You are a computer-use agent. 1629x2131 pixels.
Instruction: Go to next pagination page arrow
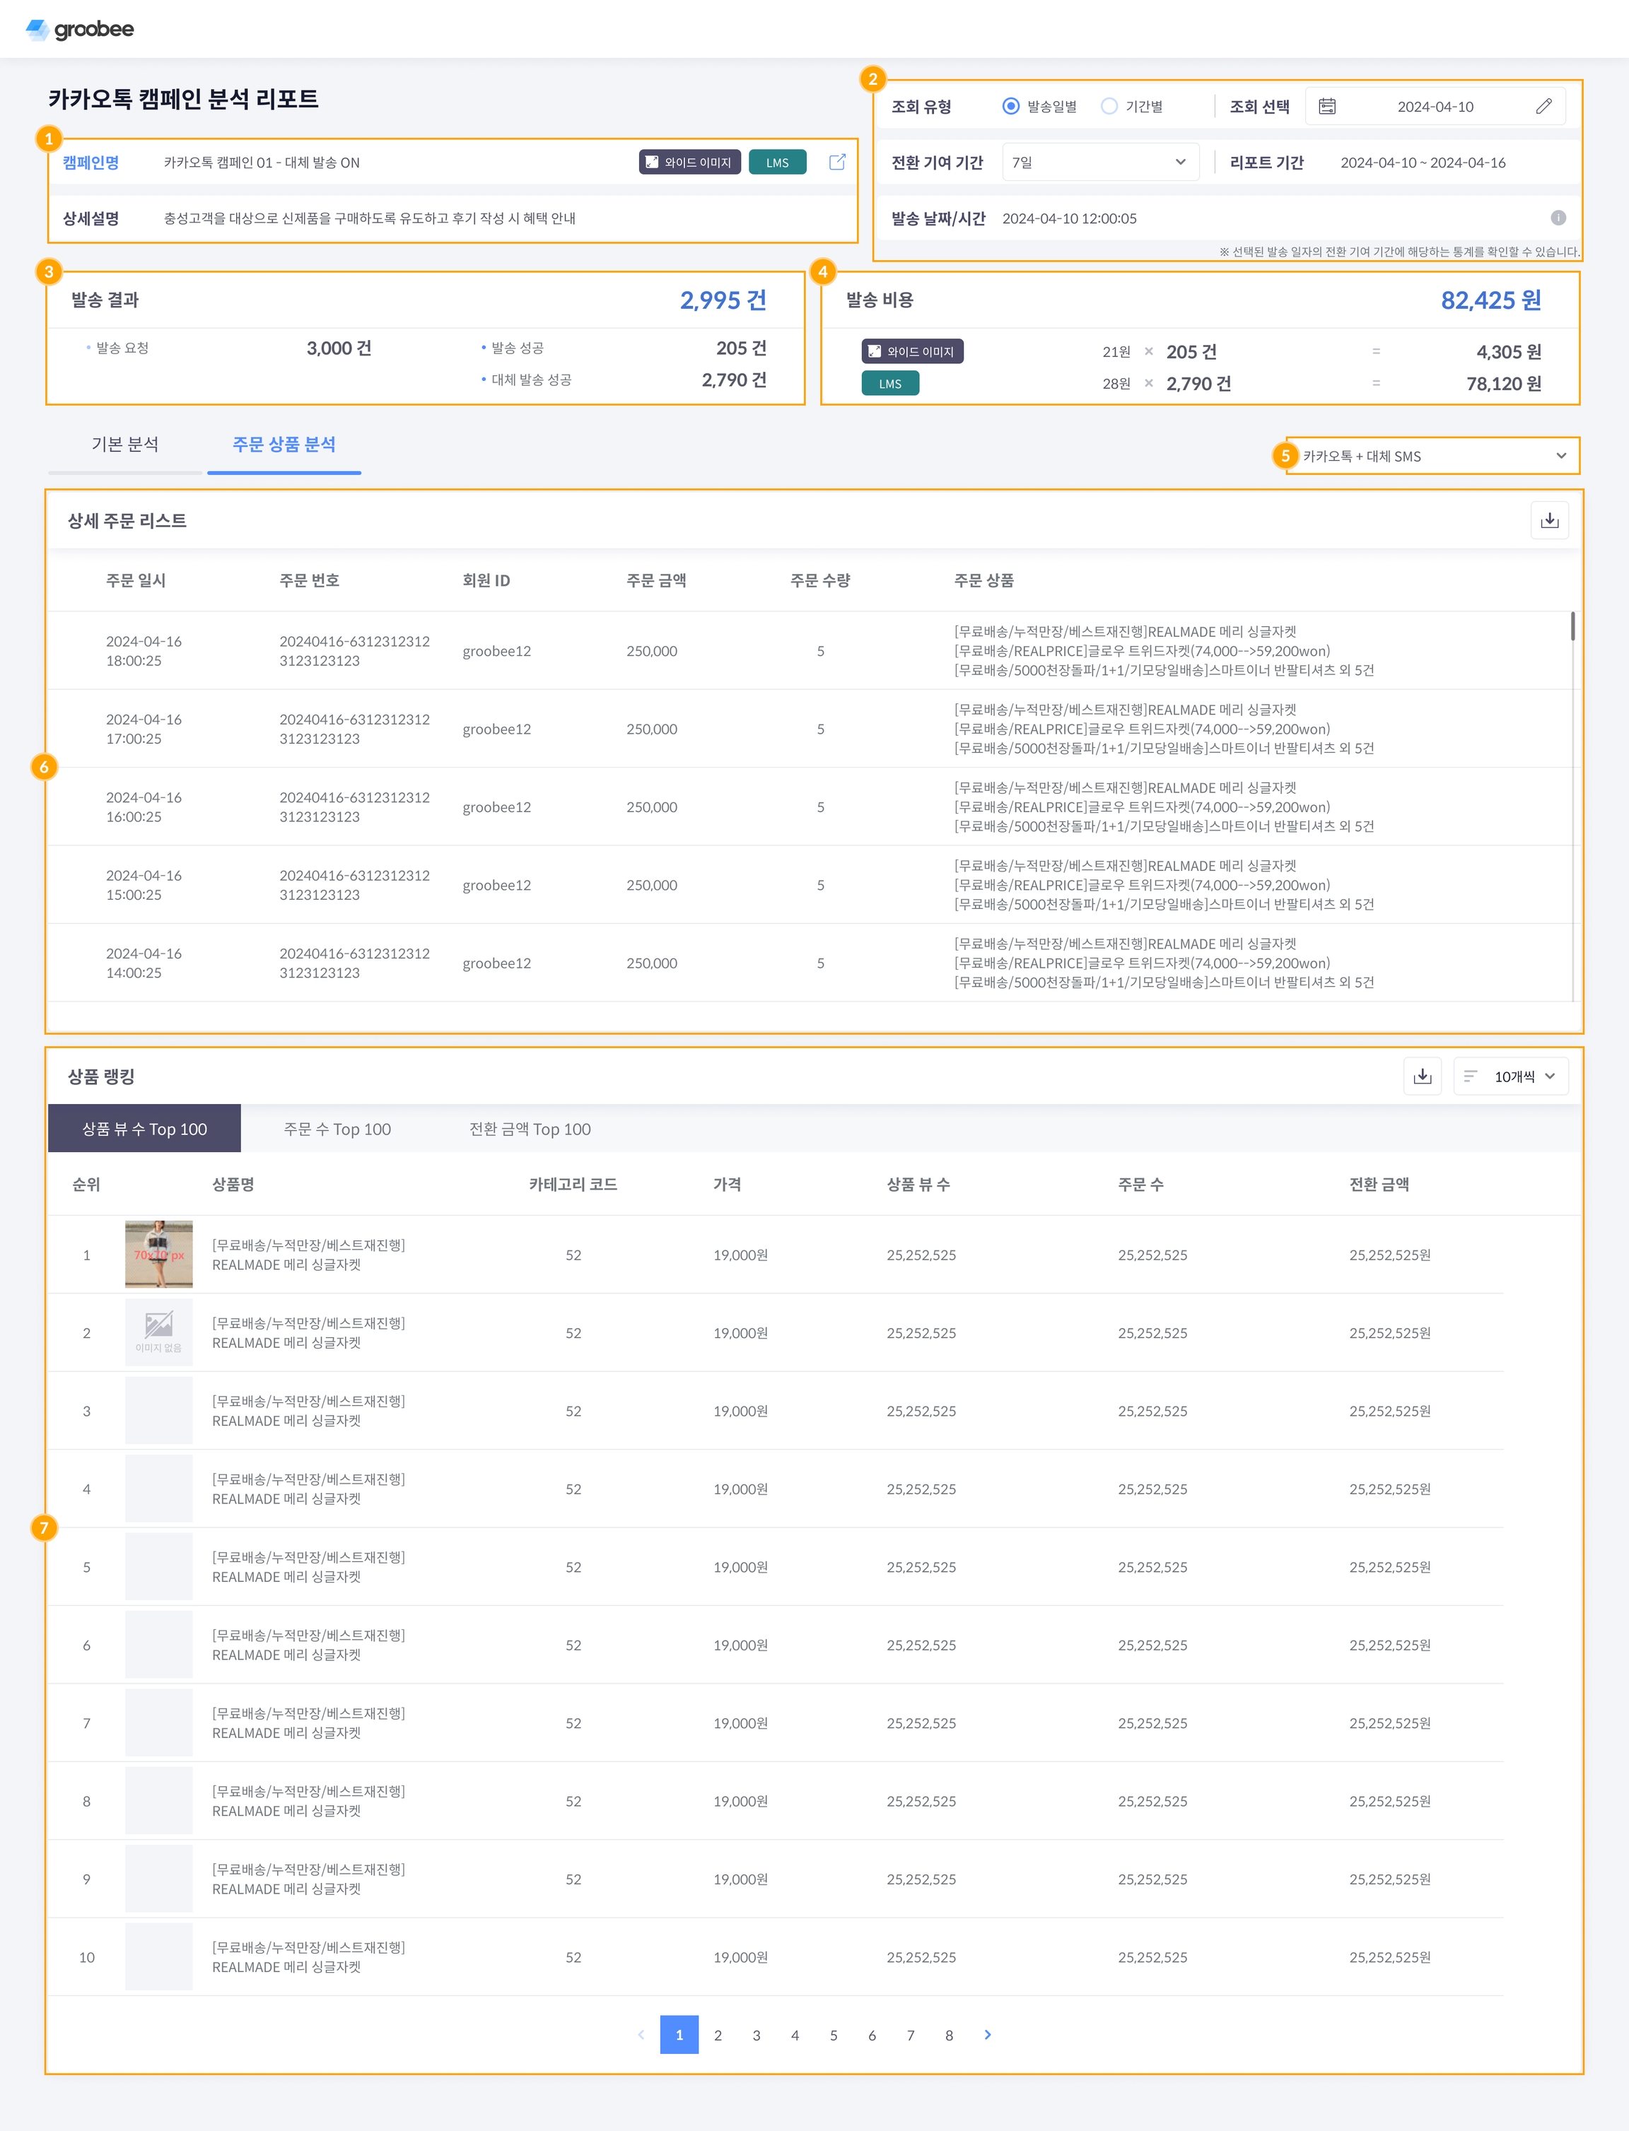tap(987, 2034)
